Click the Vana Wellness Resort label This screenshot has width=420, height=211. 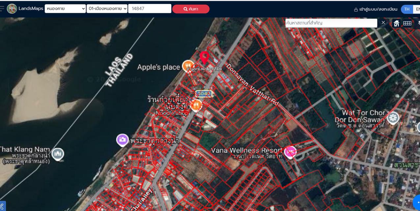coord(246,151)
